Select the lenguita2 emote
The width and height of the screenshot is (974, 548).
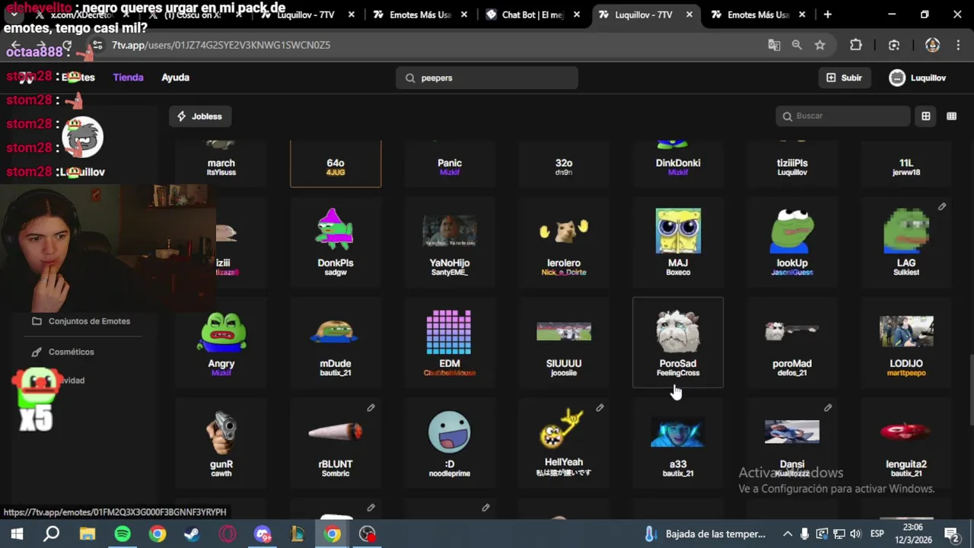click(906, 443)
